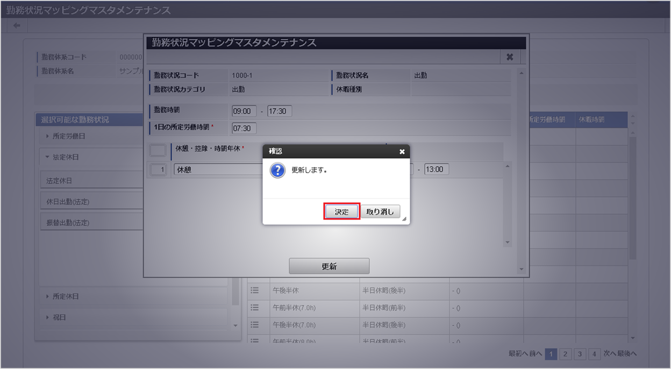671x369 pixels.
Task: Go to page 3
Action: [580, 354]
